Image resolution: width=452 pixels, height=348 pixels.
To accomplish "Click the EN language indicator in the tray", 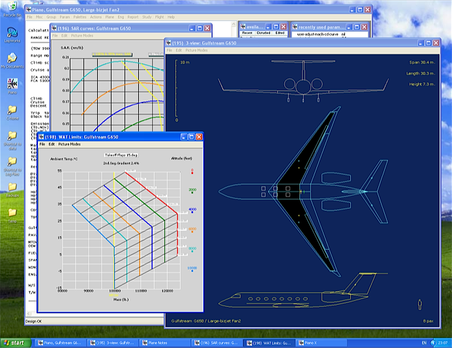I will (424, 343).
